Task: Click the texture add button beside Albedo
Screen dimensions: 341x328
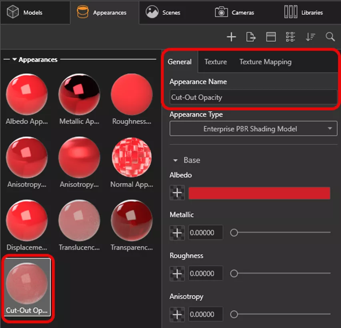Action: pos(177,193)
